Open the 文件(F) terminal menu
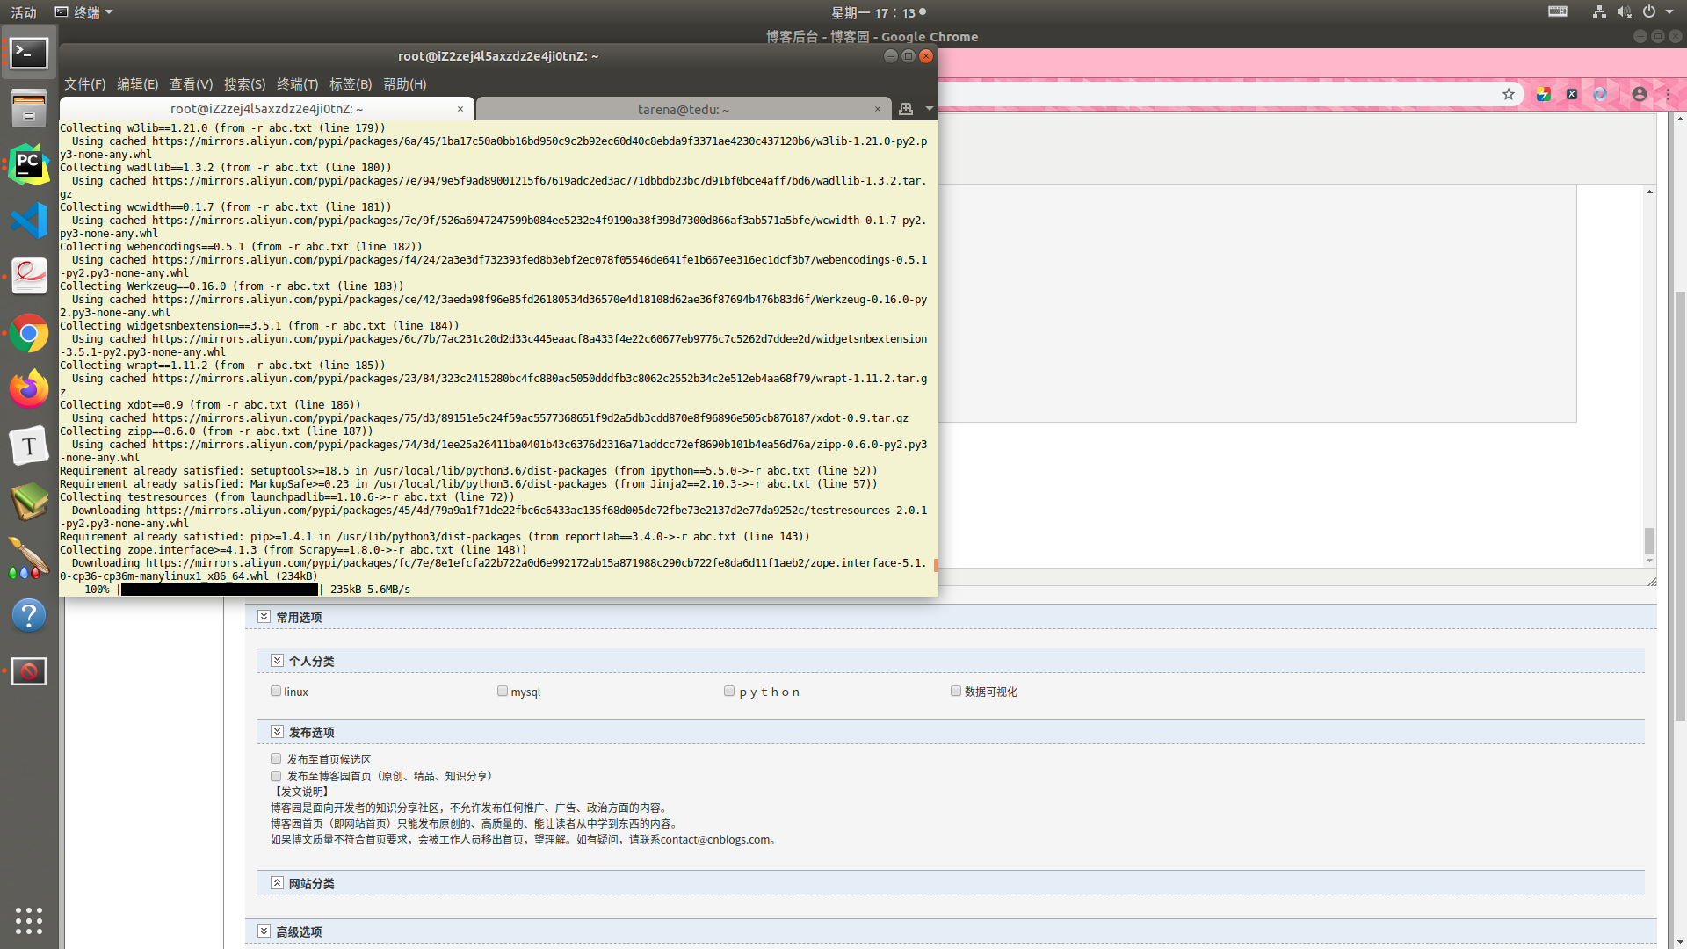Image resolution: width=1687 pixels, height=949 pixels. click(85, 84)
